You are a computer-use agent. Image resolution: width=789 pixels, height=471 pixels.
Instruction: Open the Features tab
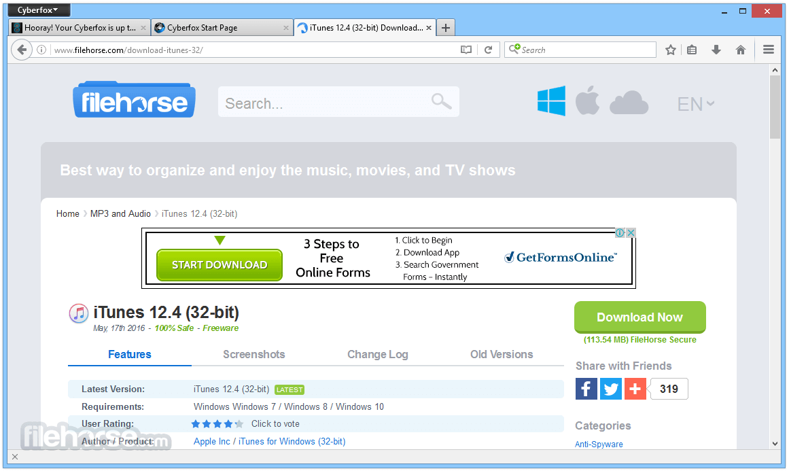point(130,354)
